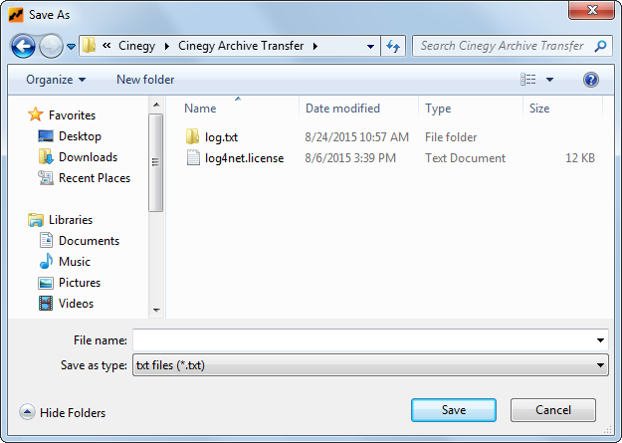Collapse with Hide Folders toggle
The height and width of the screenshot is (443, 622).
63,413
